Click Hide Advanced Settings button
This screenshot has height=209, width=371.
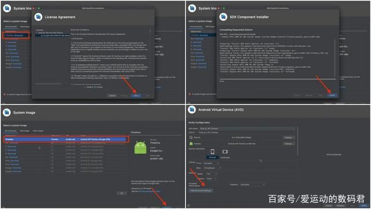pos(201,190)
